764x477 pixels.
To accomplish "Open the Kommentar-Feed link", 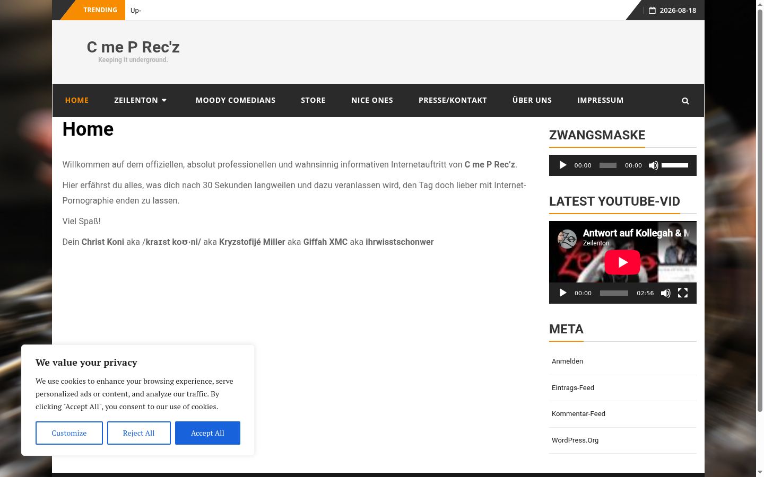I will (578, 414).
